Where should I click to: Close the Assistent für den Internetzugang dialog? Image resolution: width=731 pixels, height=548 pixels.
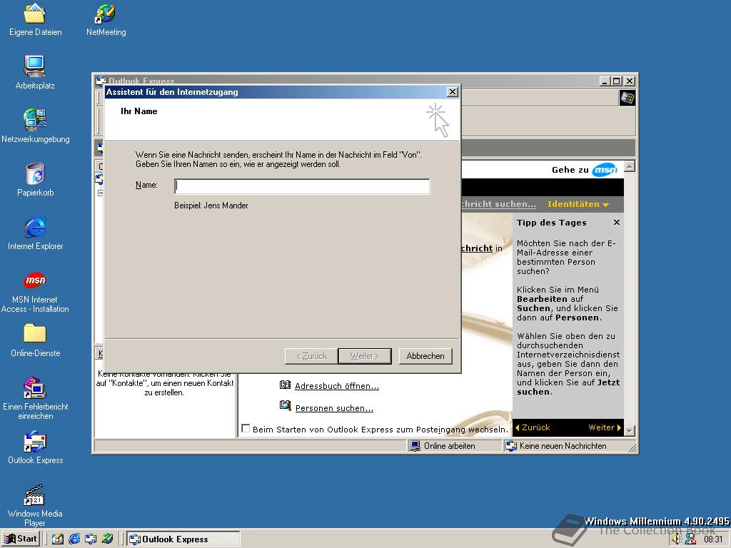click(452, 92)
